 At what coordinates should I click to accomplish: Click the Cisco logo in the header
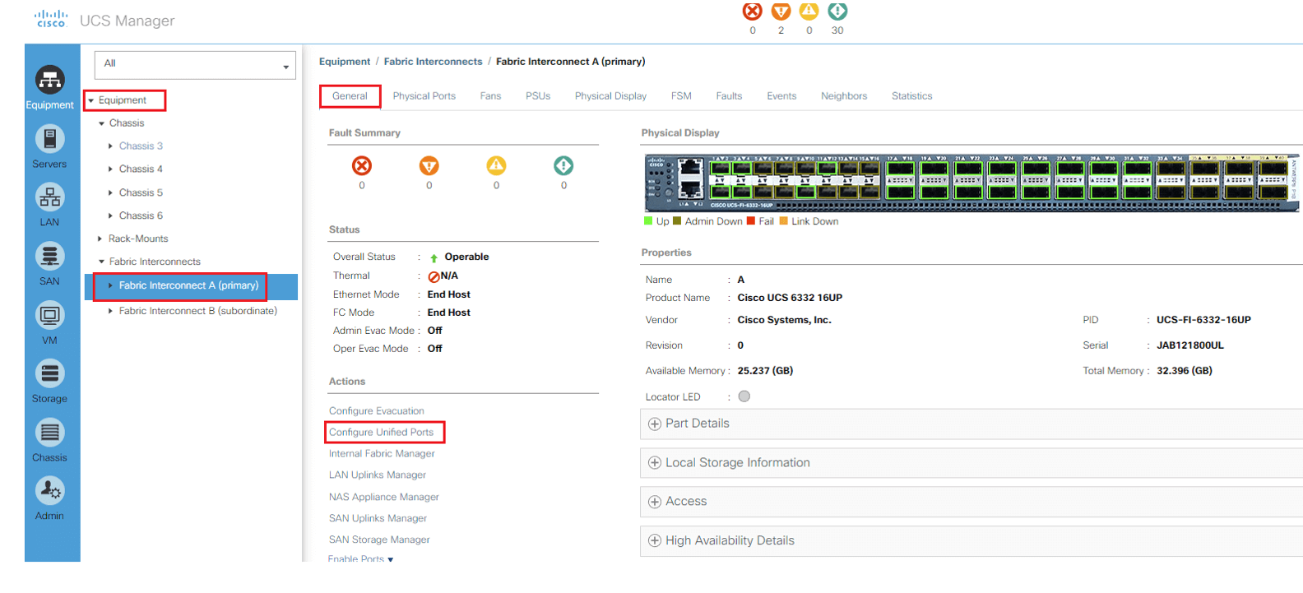[x=51, y=19]
